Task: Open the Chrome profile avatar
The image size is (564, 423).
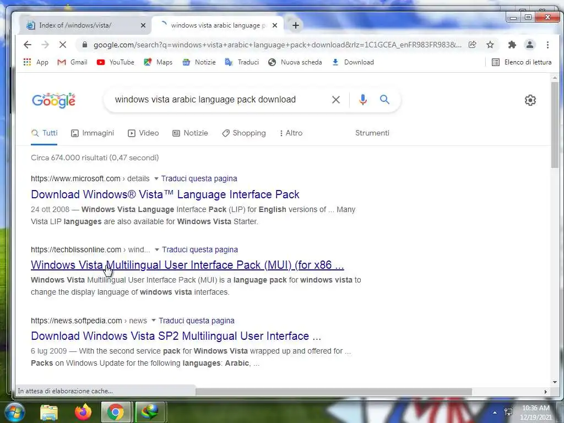Action: tap(529, 45)
